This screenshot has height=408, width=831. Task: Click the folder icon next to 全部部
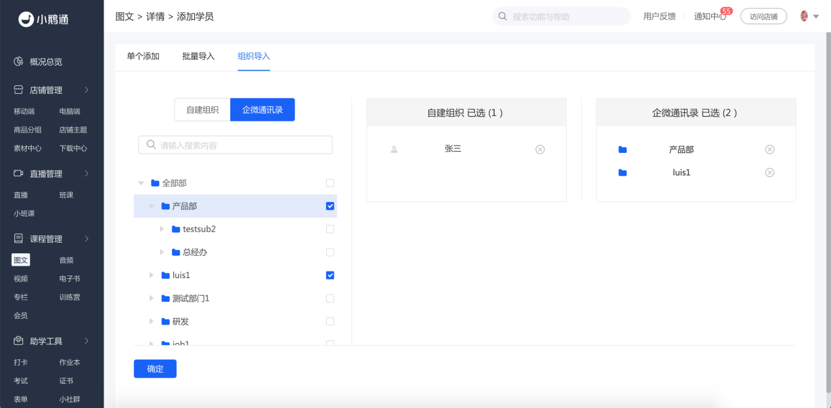click(155, 183)
